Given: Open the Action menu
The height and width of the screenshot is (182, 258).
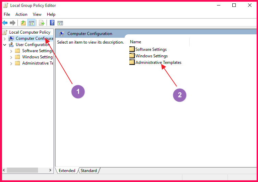Looking at the screenshot, I should (21, 14).
